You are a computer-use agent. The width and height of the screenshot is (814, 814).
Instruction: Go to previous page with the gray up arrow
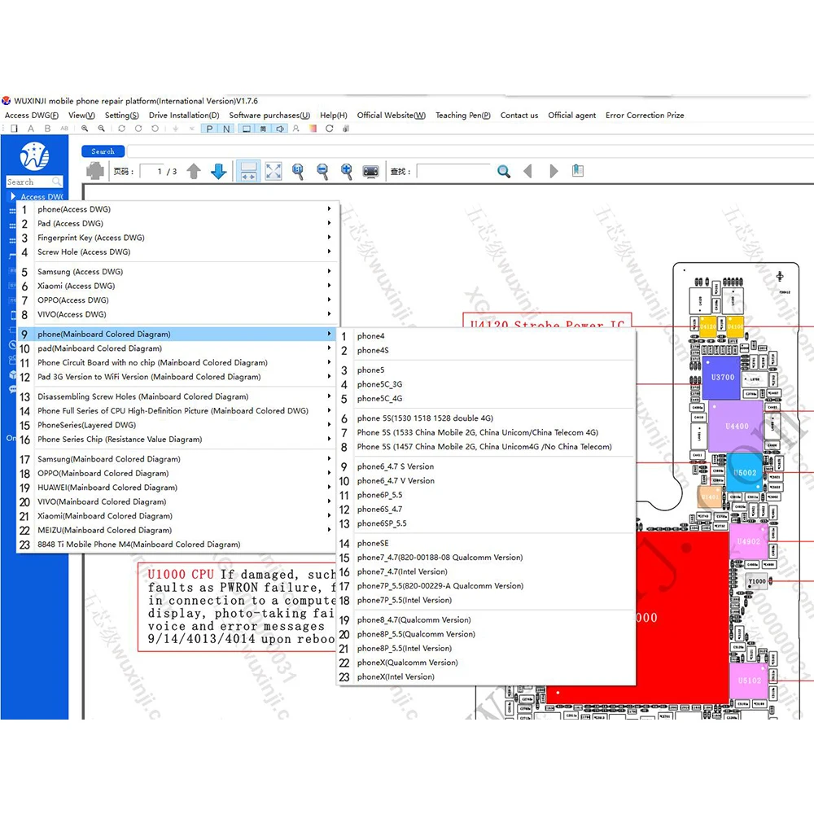point(194,171)
